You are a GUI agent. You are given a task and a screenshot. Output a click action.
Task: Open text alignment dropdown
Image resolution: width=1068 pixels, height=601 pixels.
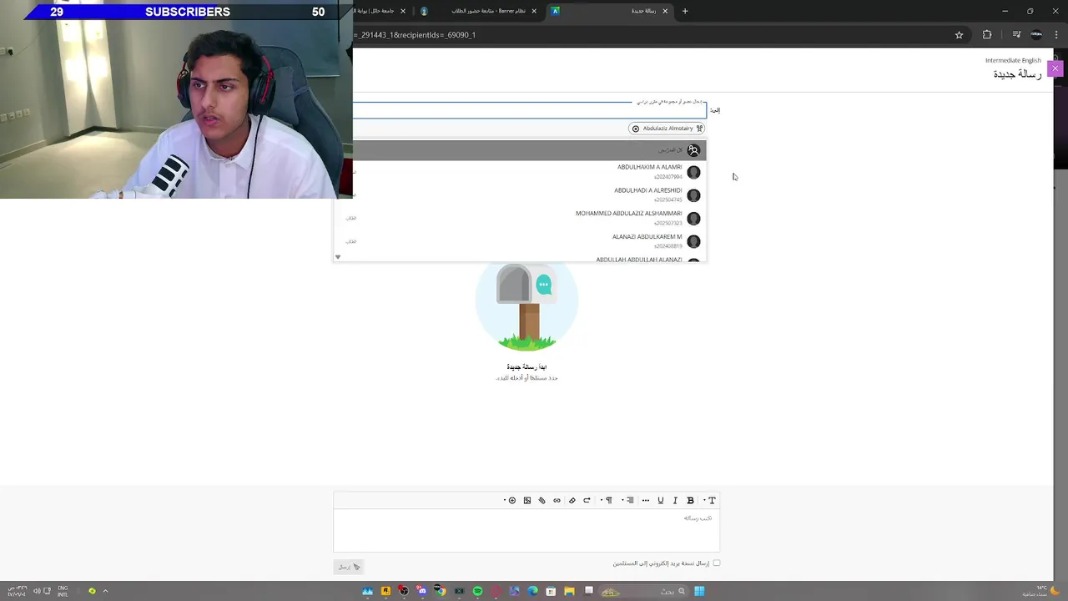(628, 501)
